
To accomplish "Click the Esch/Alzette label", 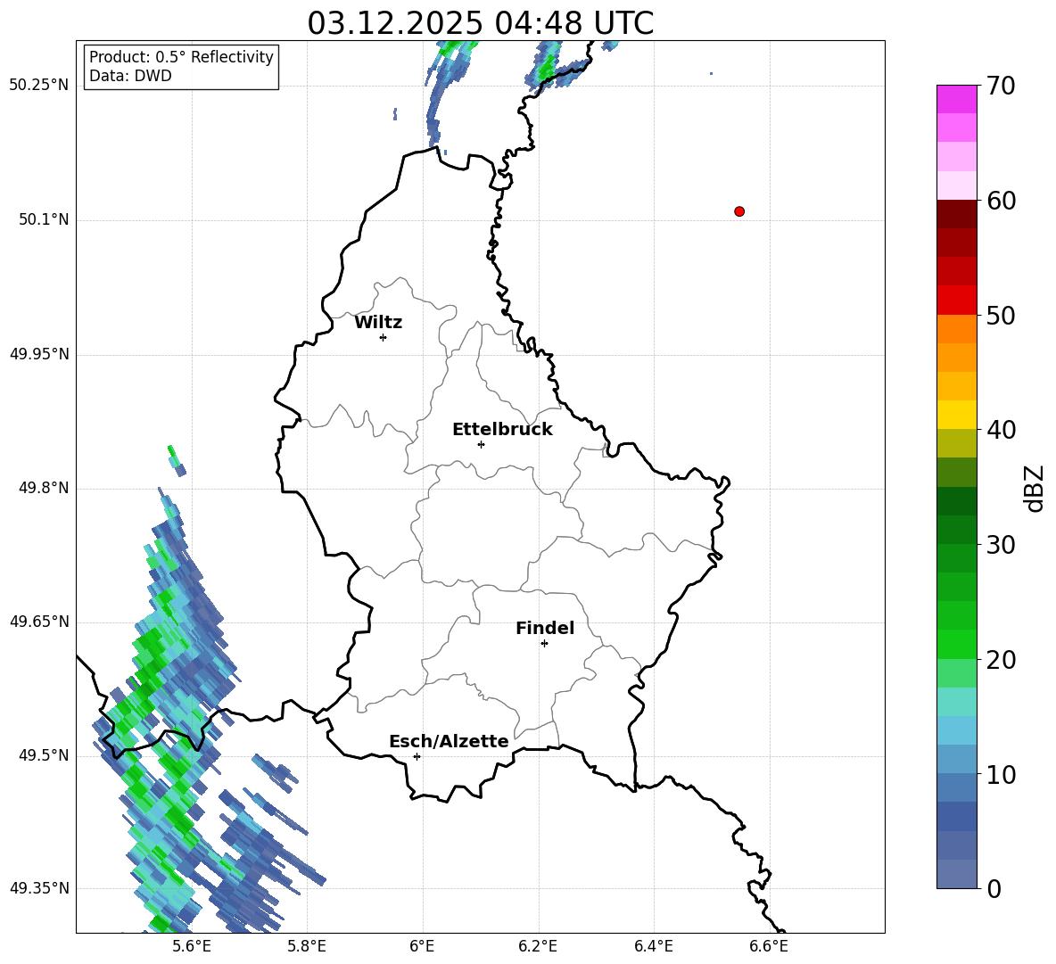I will (x=449, y=741).
